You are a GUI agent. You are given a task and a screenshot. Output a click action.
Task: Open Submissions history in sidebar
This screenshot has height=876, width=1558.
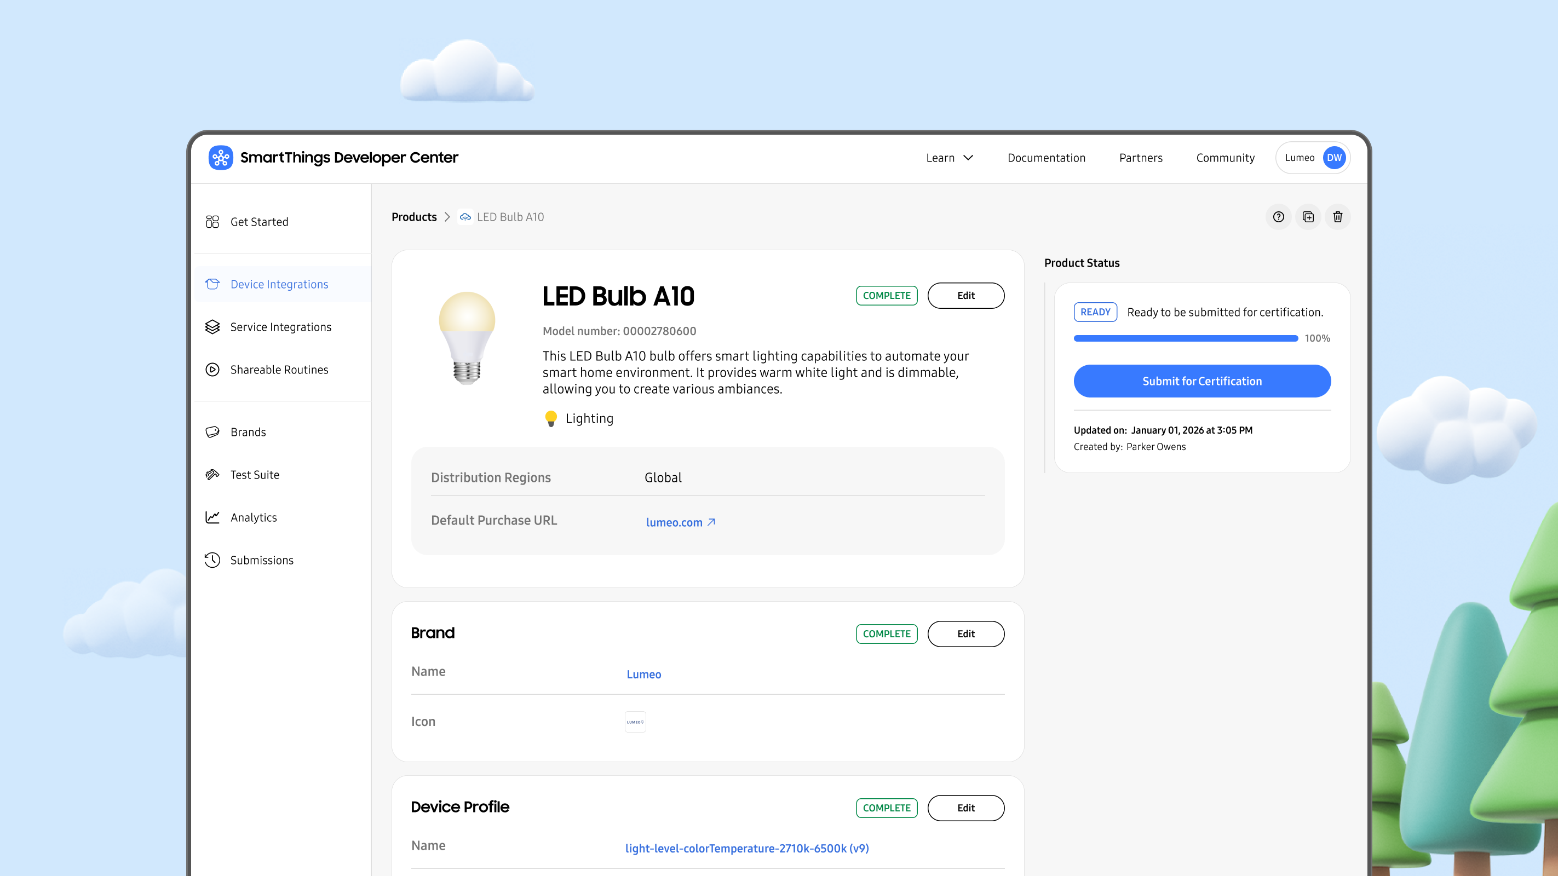261,560
